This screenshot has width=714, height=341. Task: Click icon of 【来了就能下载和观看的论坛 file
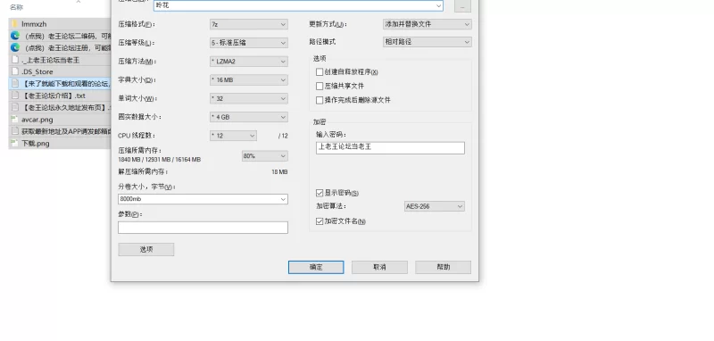pyautogui.click(x=14, y=83)
